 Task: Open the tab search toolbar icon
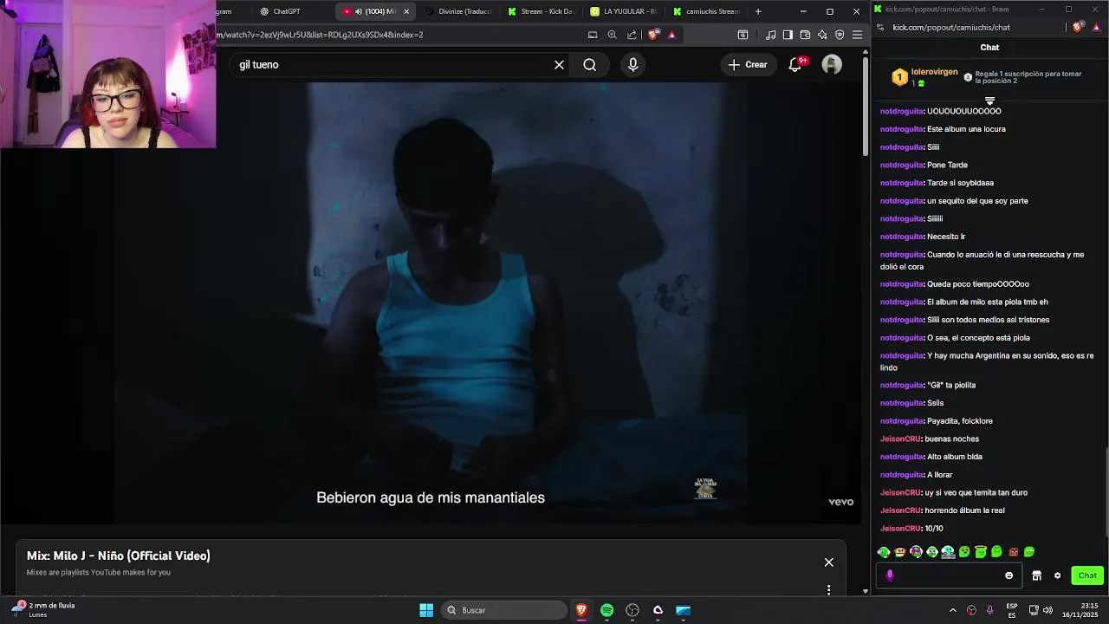point(743,35)
